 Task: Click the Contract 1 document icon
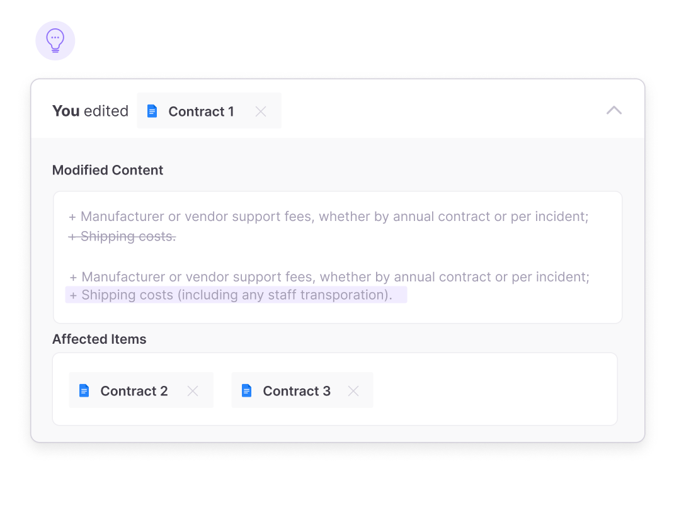pos(152,111)
